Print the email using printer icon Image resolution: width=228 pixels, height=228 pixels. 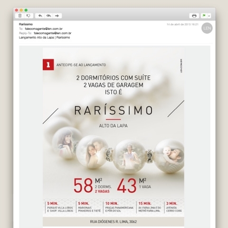click(x=194, y=16)
